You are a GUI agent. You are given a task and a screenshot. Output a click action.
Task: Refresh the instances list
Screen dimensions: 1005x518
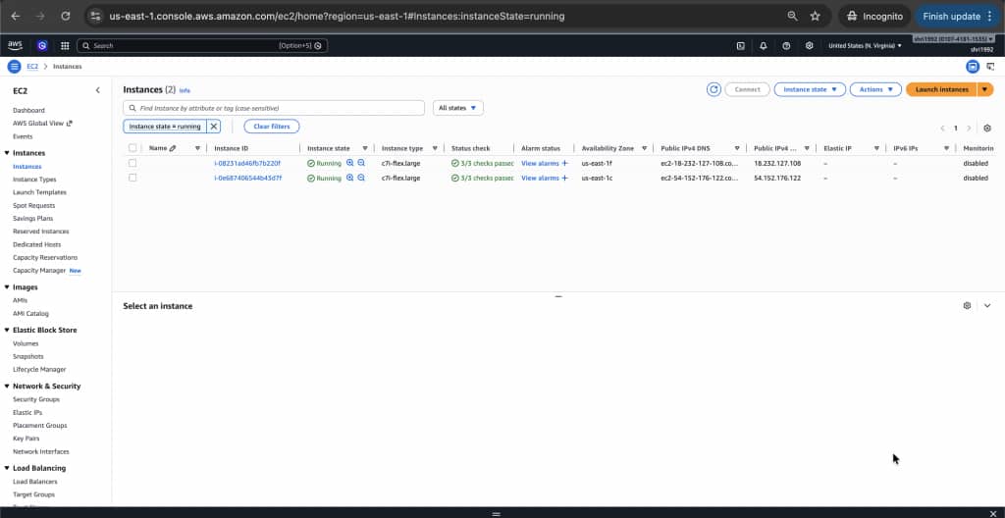[x=714, y=89]
